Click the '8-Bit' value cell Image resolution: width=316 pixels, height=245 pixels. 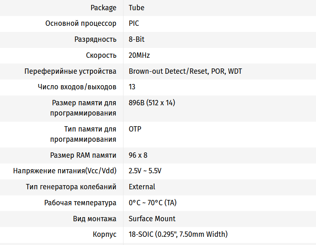[x=137, y=39]
